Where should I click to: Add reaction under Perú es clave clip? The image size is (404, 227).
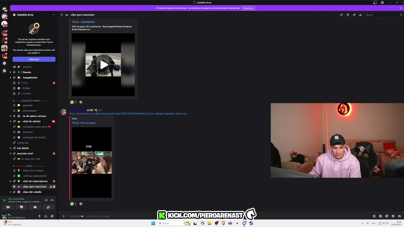81,204
